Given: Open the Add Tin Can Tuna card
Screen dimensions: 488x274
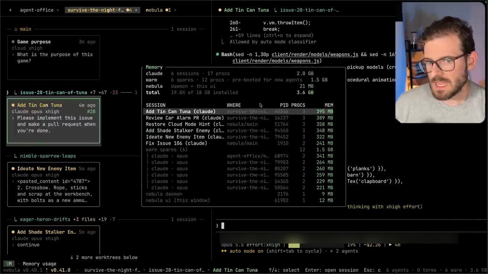Looking at the screenshot, I should (53, 121).
